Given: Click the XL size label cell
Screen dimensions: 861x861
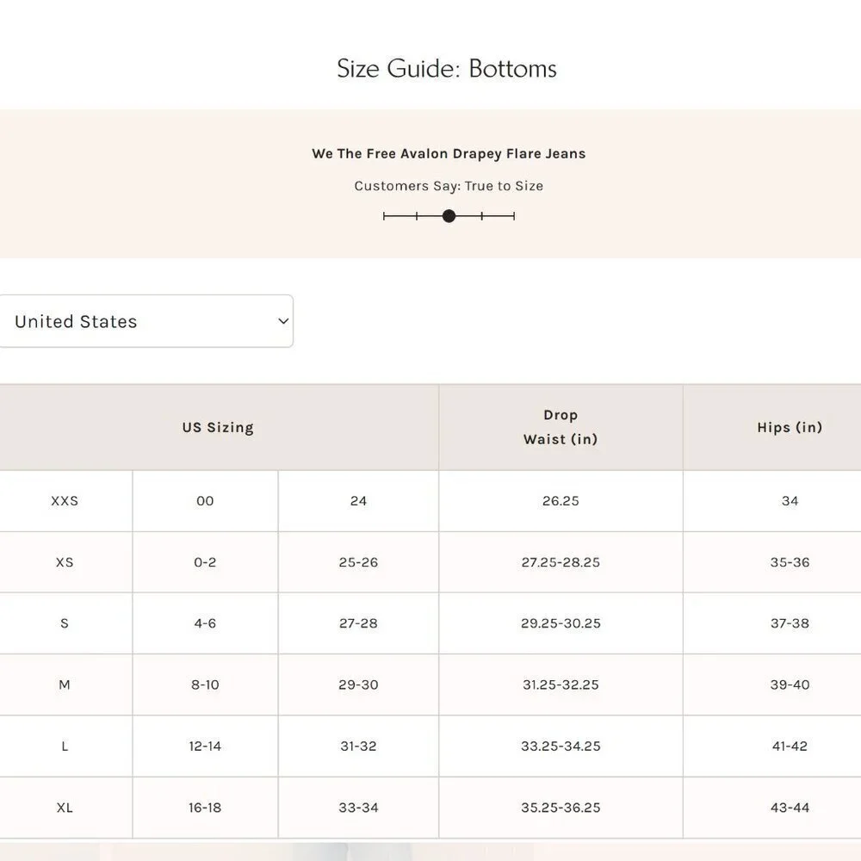Looking at the screenshot, I should coord(65,808).
